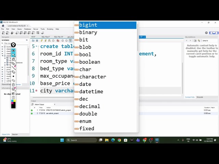
Task: Collapse the code fold marker on line 5
Action: coord(38,46)
